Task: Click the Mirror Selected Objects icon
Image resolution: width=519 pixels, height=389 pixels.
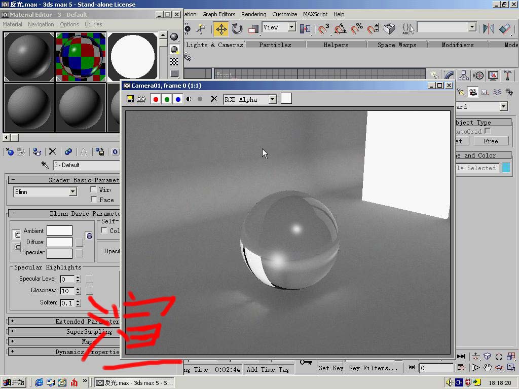Action: (488, 29)
